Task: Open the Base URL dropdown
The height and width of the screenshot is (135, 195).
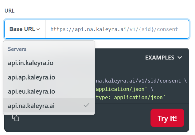Action: pyautogui.click(x=25, y=29)
